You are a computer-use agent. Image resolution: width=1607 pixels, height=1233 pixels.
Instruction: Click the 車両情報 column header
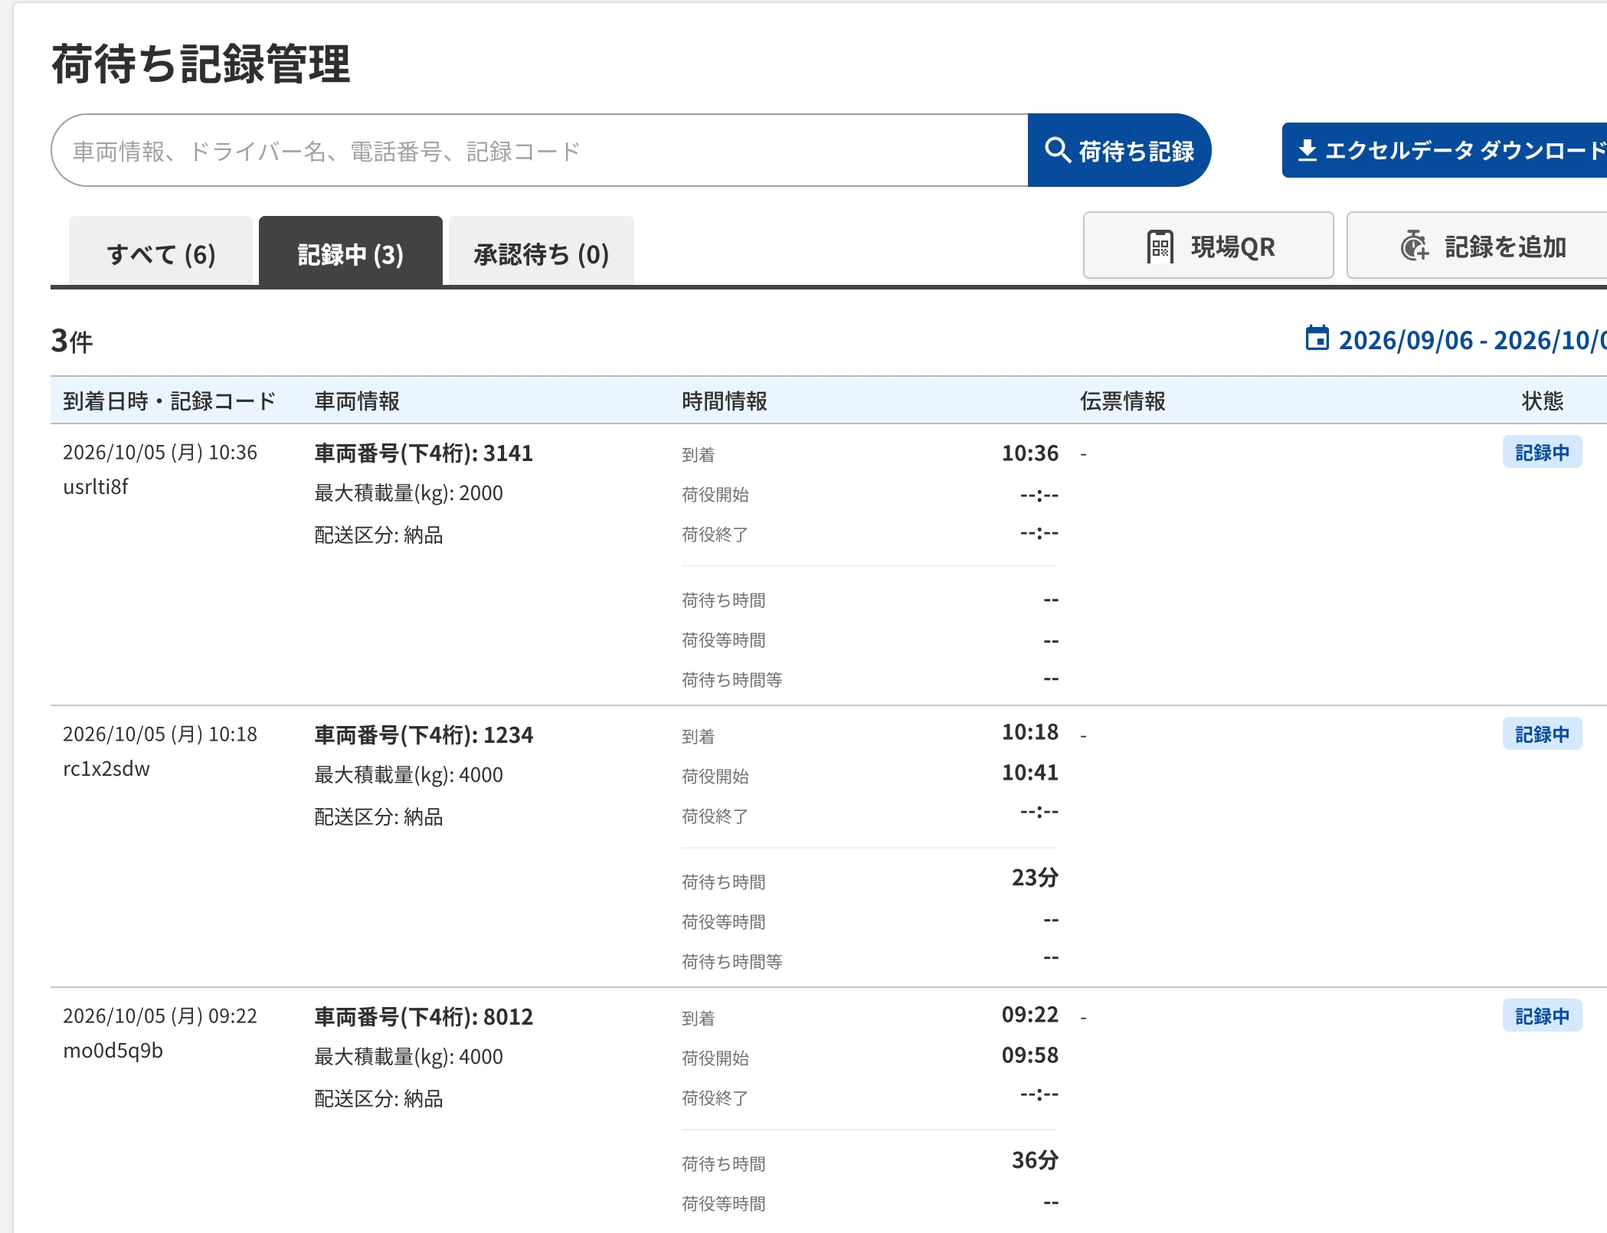coord(357,401)
